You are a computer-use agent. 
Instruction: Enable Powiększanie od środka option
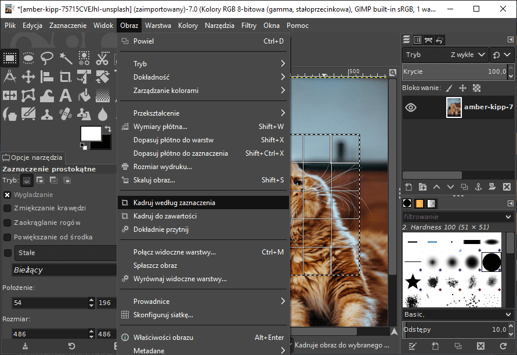[x=8, y=237]
